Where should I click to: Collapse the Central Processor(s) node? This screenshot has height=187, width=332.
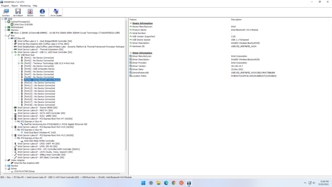pyautogui.click(x=6, y=22)
